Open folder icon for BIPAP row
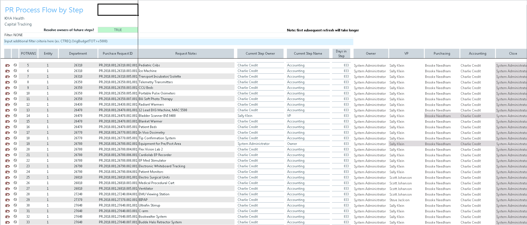 click(x=8, y=200)
